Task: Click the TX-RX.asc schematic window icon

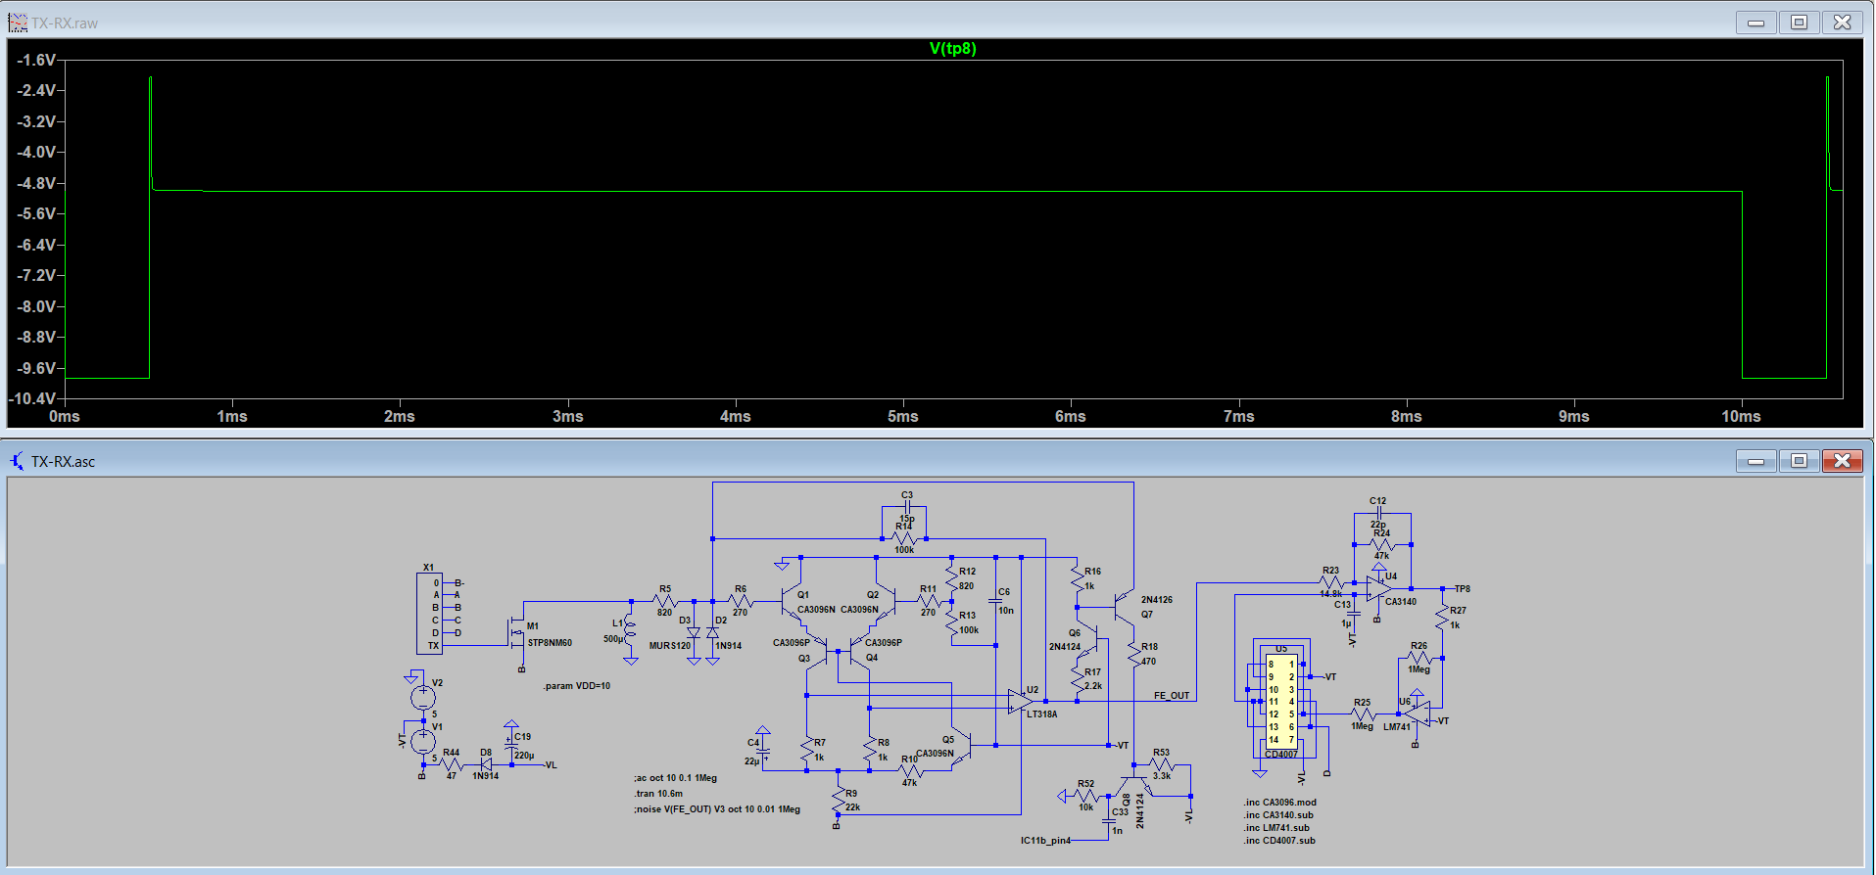Action: pyautogui.click(x=18, y=461)
